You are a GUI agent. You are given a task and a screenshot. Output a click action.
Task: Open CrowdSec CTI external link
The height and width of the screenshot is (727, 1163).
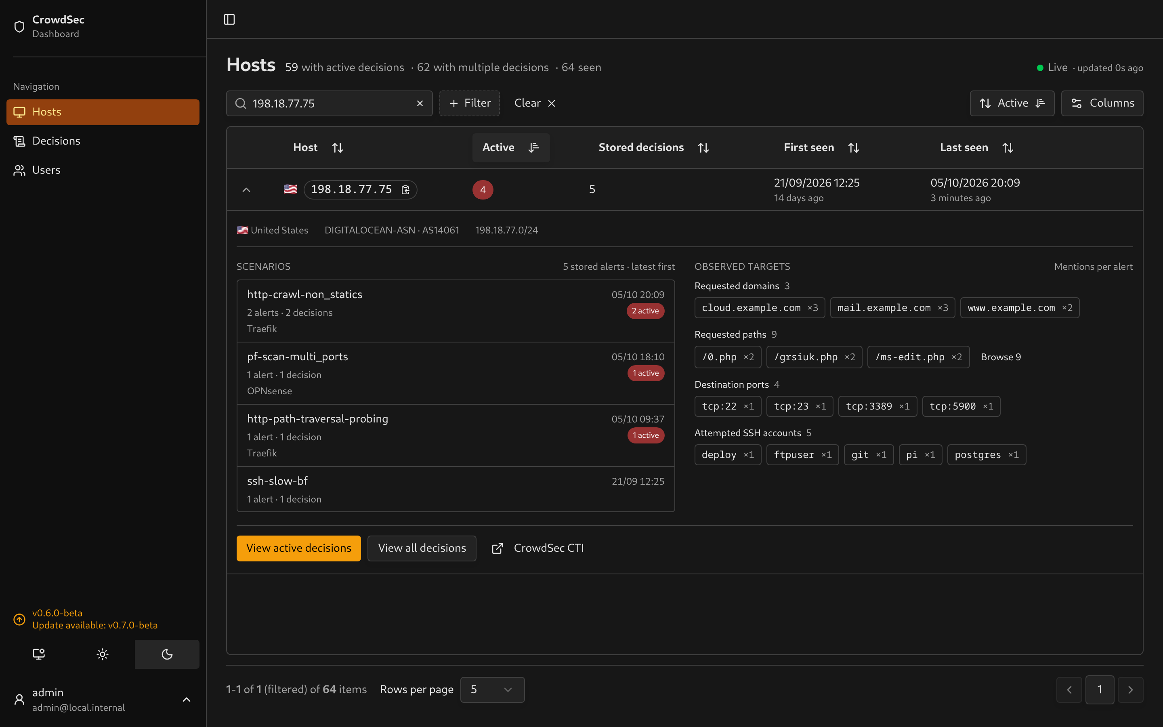tap(538, 548)
